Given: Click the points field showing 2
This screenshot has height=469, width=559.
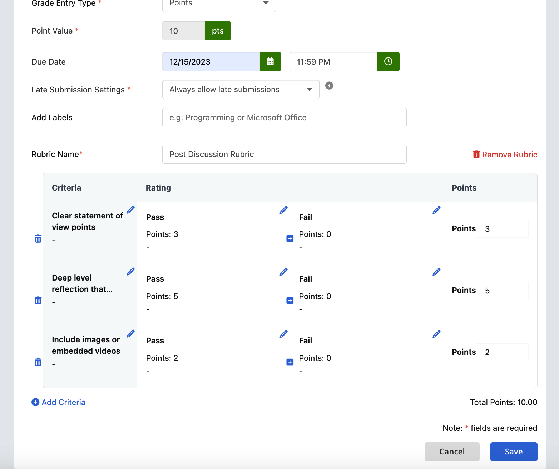Looking at the screenshot, I should click(x=503, y=352).
